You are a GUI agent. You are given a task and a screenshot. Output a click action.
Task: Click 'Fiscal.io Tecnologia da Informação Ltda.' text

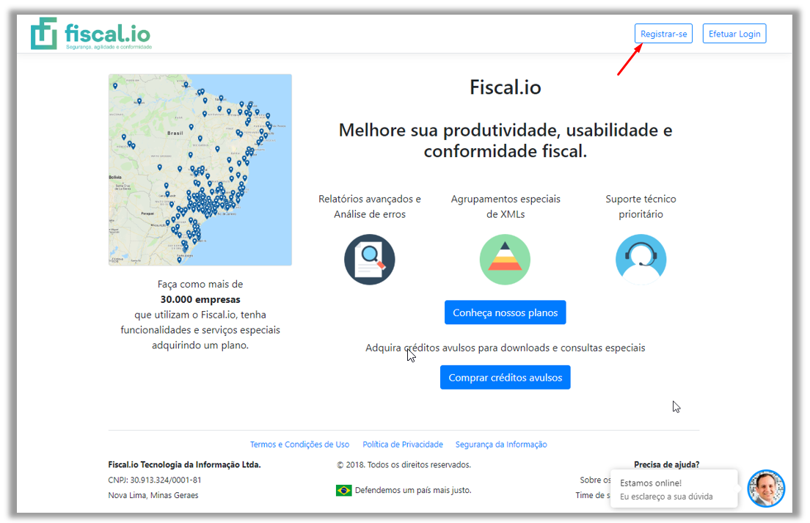pyautogui.click(x=184, y=464)
